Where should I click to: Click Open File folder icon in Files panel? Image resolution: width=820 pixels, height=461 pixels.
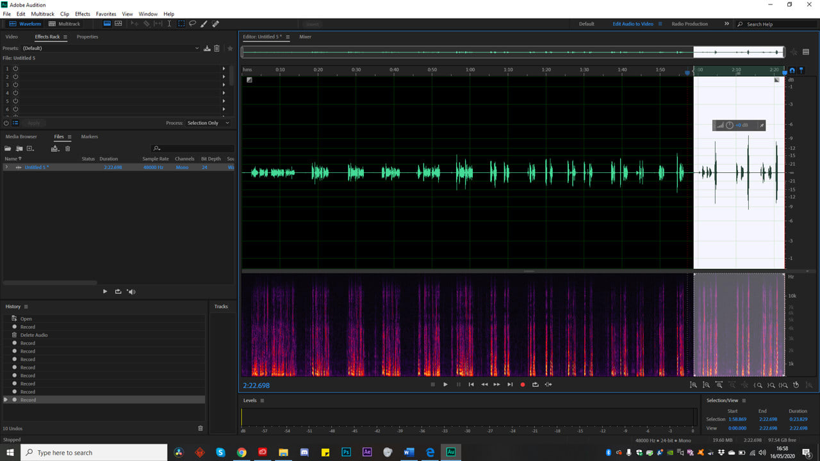click(x=8, y=149)
